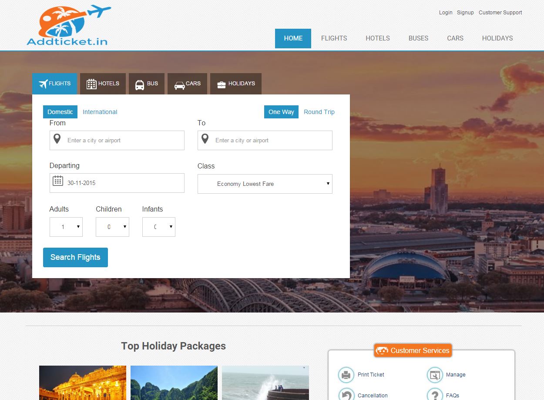Open the Adults count dropdown

coord(66,227)
